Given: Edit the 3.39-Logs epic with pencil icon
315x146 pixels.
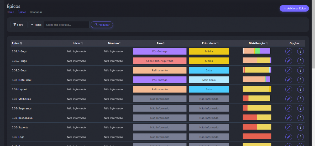Looking at the screenshot, I should tap(288, 137).
